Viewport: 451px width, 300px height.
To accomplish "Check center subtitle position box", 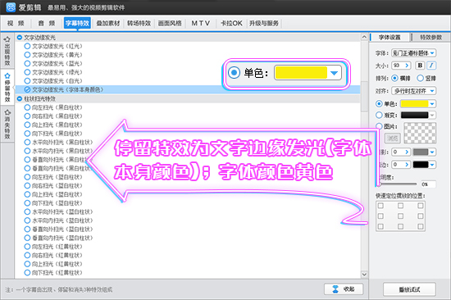I will click(400, 216).
